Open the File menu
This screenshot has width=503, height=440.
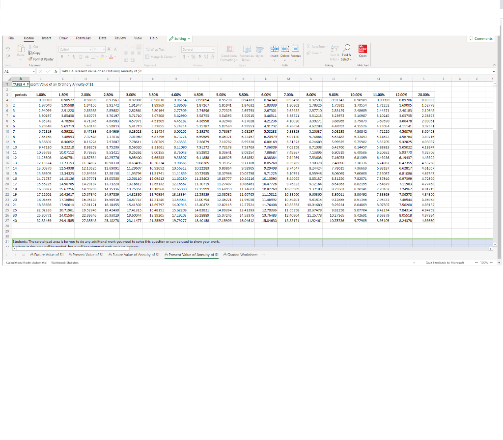point(11,38)
